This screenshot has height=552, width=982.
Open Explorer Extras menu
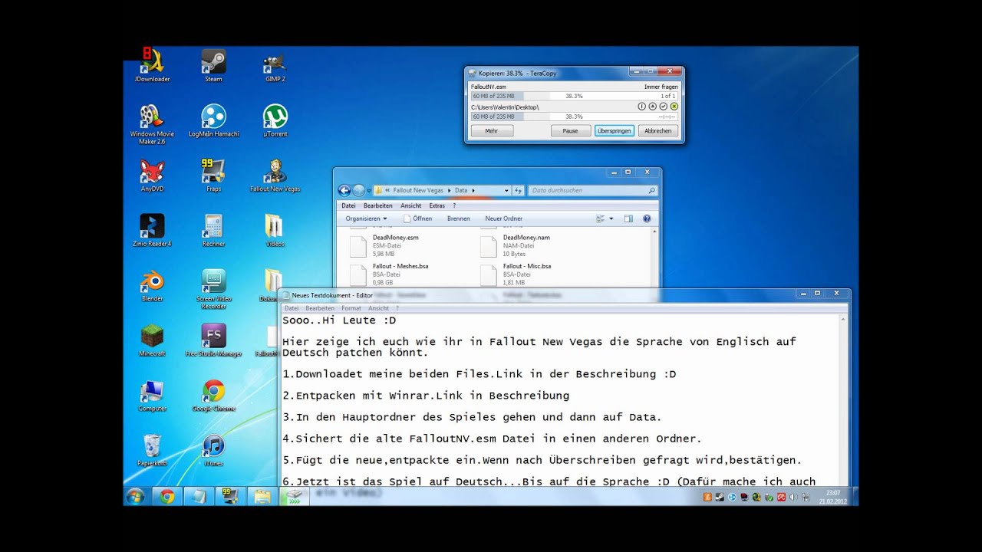pyautogui.click(x=437, y=205)
